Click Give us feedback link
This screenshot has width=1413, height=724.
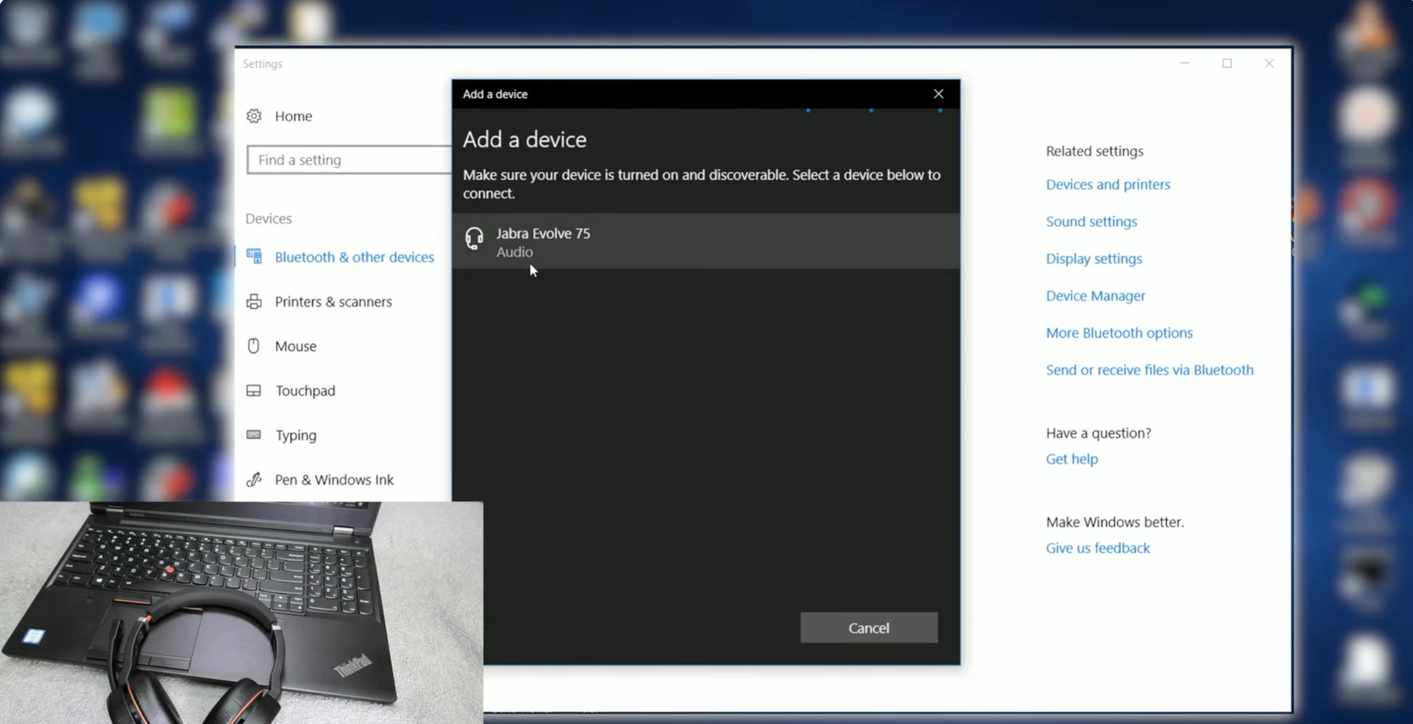pyautogui.click(x=1097, y=548)
